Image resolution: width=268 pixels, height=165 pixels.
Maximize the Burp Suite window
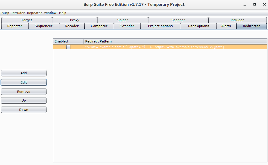pos(255,4)
